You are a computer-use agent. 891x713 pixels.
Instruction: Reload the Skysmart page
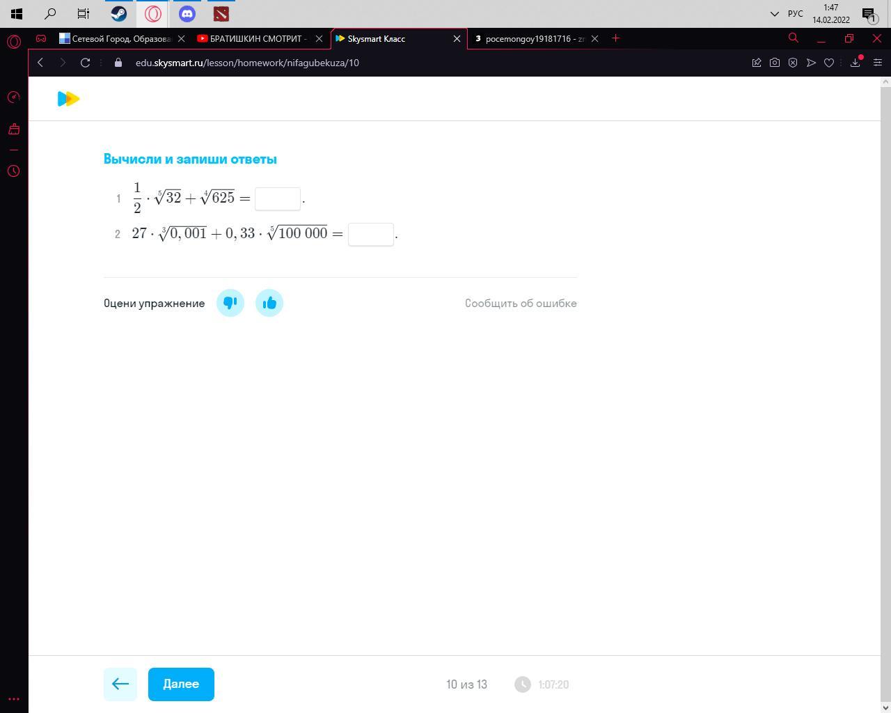coord(85,63)
